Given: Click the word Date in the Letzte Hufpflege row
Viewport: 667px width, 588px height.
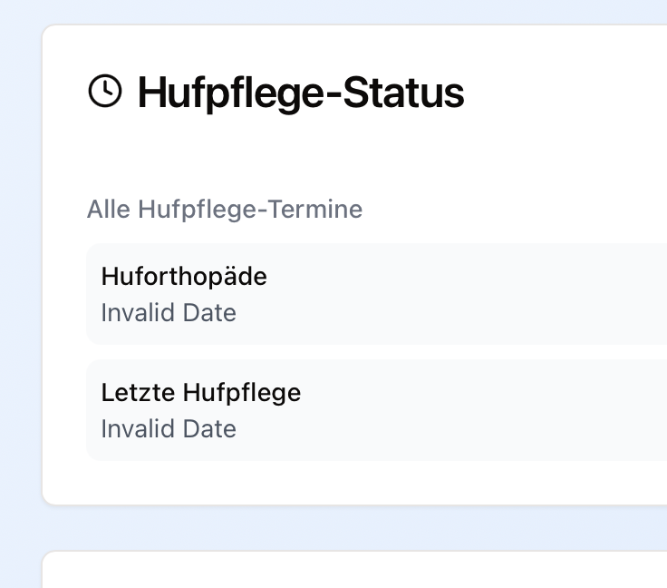Looking at the screenshot, I should click(209, 429).
